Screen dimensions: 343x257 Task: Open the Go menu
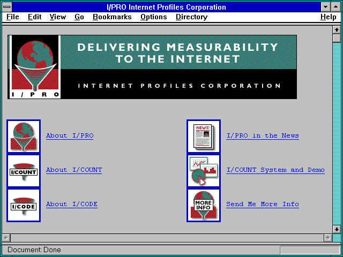79,17
